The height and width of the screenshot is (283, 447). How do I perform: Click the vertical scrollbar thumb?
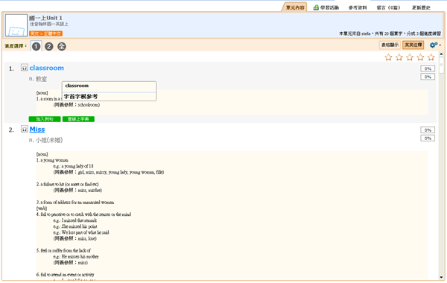point(441,65)
